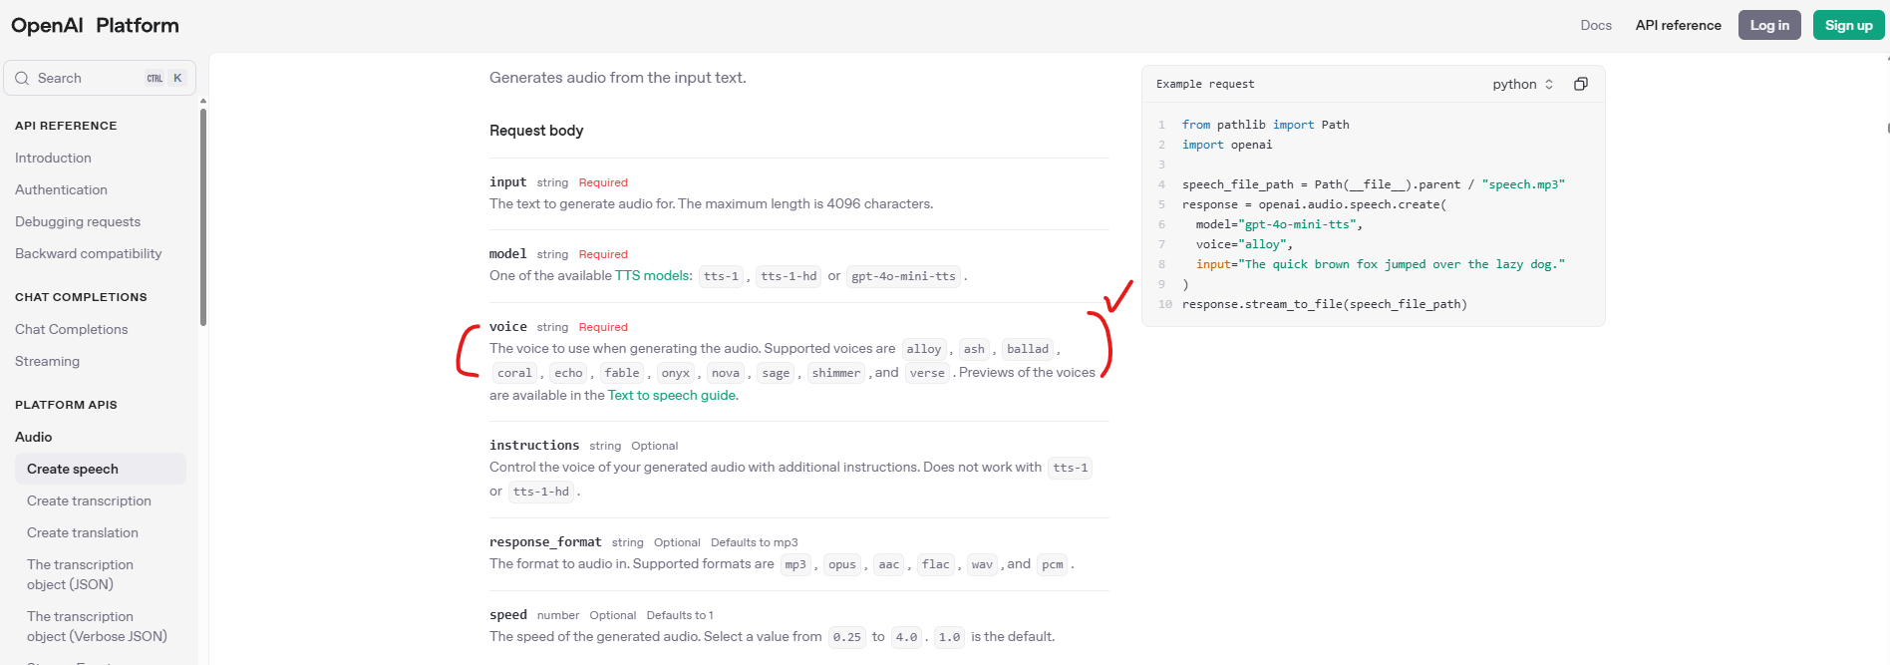Click the Log in button

(x=1769, y=25)
